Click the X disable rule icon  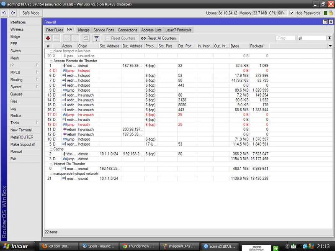point(75,38)
